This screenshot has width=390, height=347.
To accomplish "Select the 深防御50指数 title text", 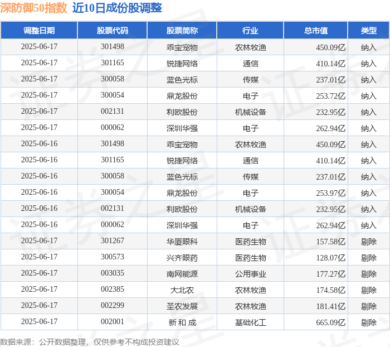I will 33,8.
